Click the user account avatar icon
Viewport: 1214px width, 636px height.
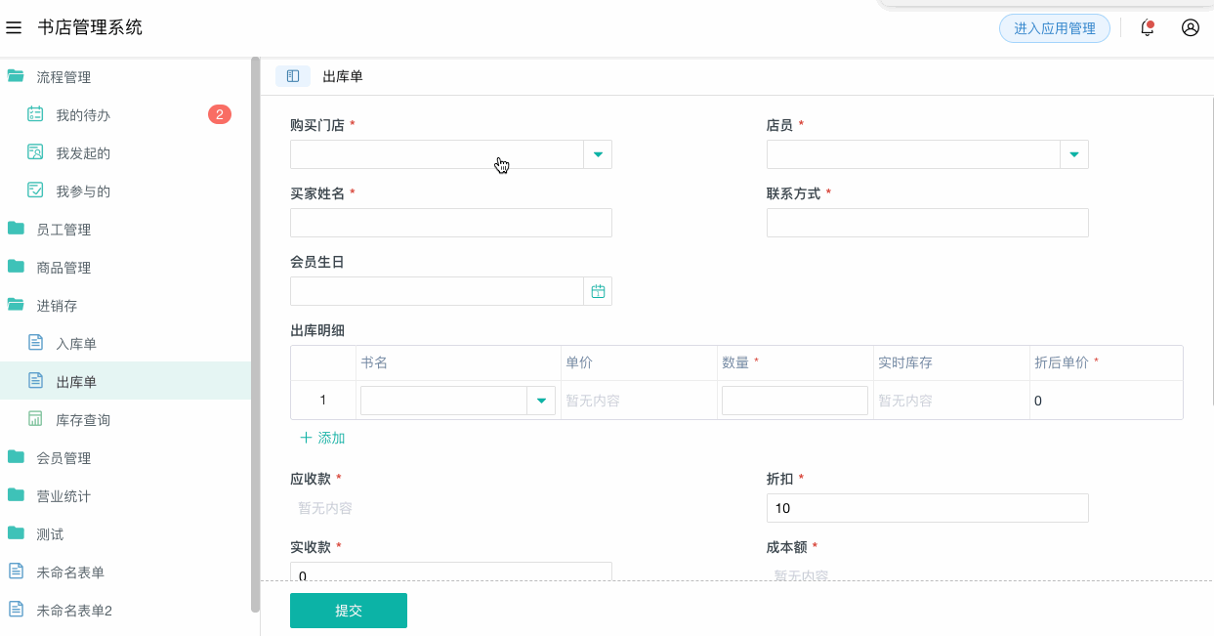pyautogui.click(x=1190, y=28)
